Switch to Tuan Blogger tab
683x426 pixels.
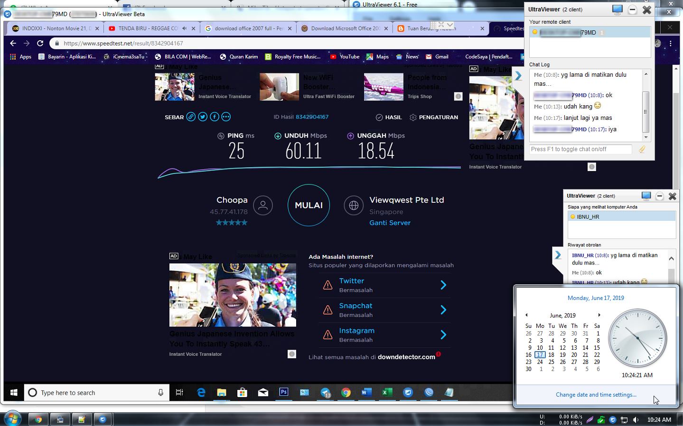point(440,28)
